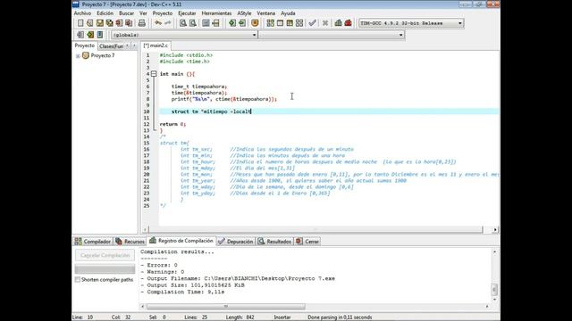Click the New file toolbar icon

tap(80, 23)
